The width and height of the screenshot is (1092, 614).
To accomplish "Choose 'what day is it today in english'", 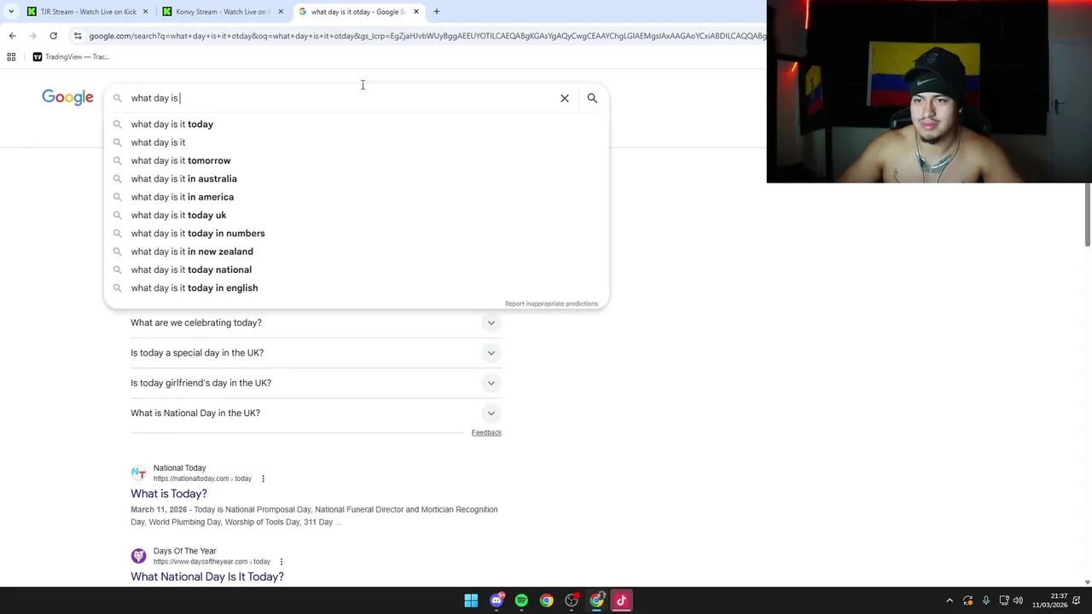I will (356, 288).
